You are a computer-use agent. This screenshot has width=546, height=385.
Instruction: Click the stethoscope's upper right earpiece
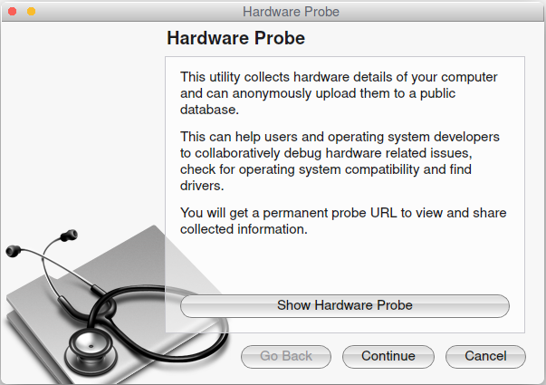coord(69,236)
